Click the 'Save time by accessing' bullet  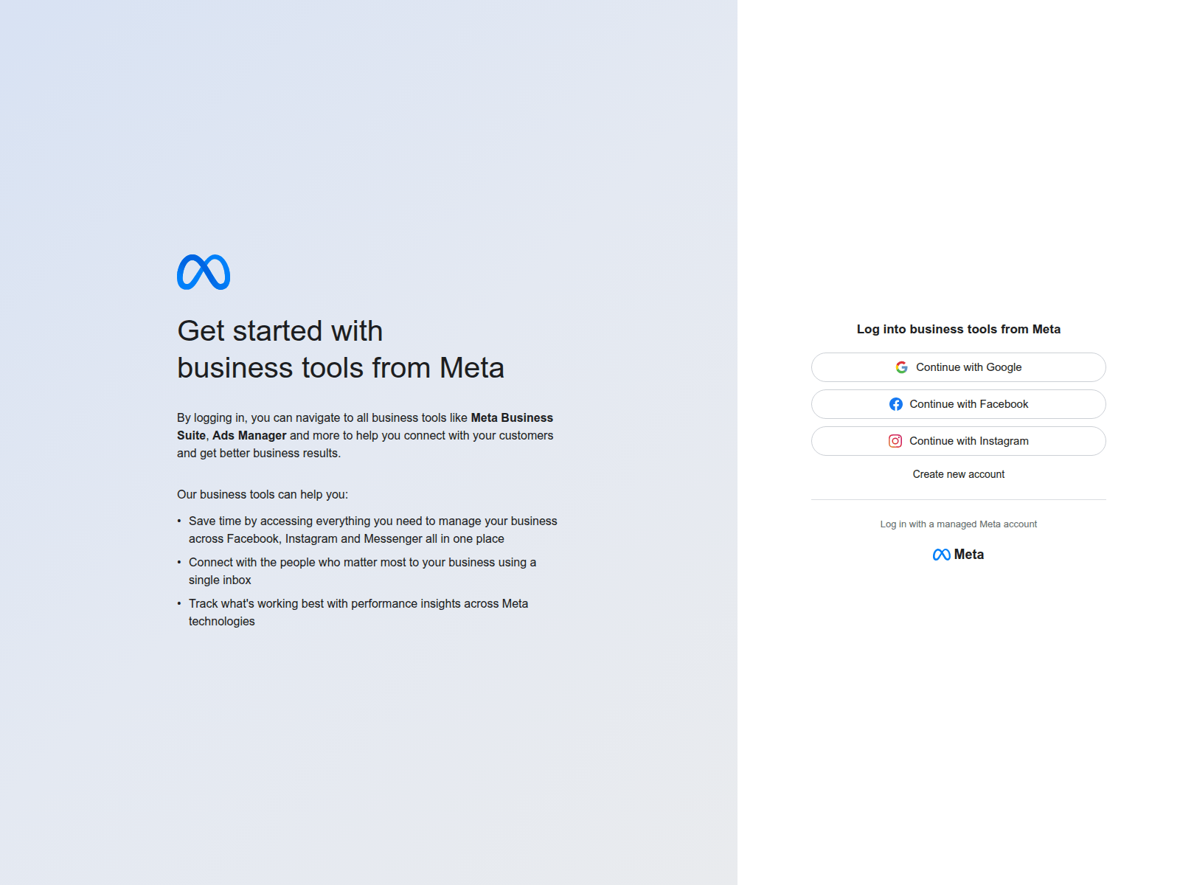coord(373,530)
